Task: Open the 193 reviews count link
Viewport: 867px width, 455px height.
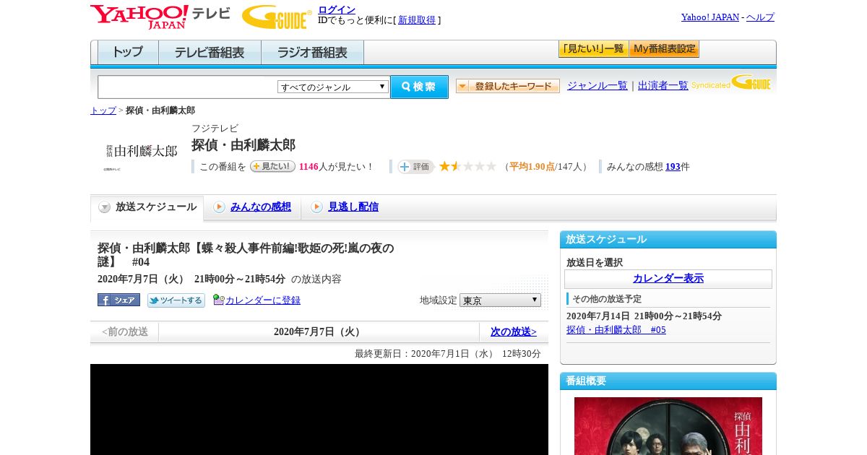Action: click(x=673, y=167)
